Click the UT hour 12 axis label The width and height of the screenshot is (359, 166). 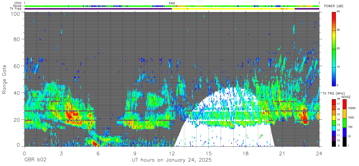(x=172, y=153)
